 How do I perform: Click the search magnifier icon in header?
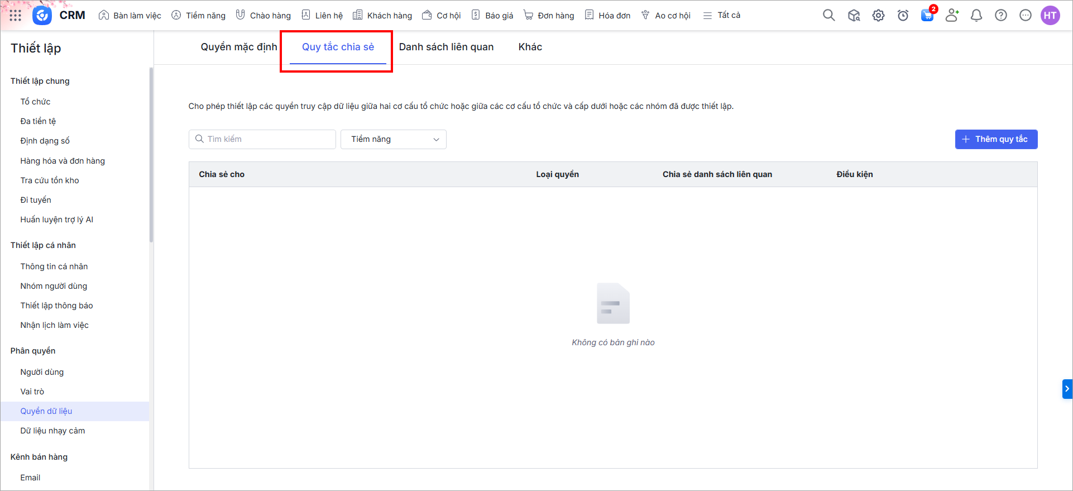[828, 16]
